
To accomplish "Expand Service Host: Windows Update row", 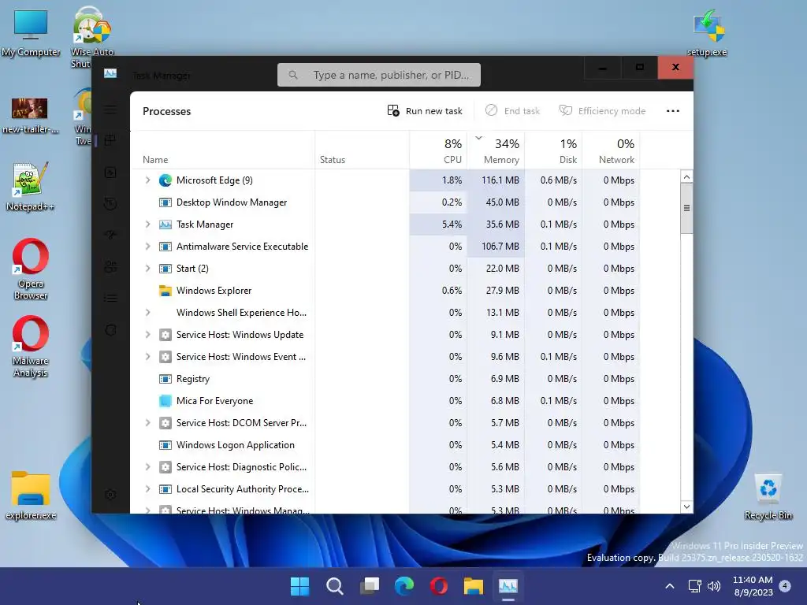I will [147, 334].
